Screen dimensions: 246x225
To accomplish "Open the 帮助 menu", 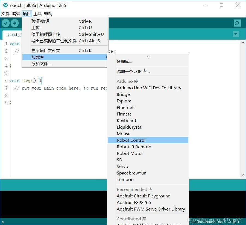I will [48, 14].
